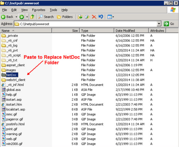The image size is (179, 147).
Task: Open the View menu
Action: tap(24, 10)
